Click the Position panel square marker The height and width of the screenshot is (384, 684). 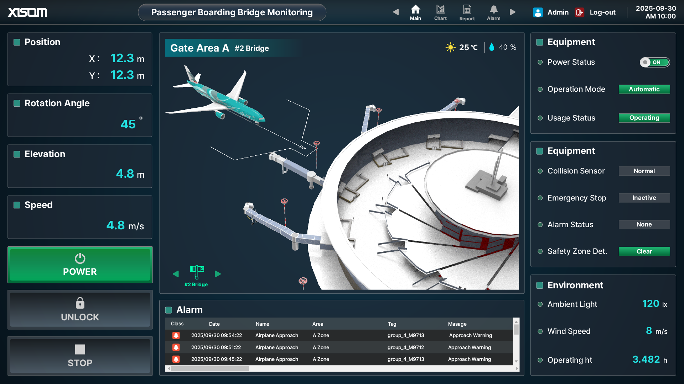pyautogui.click(x=17, y=42)
